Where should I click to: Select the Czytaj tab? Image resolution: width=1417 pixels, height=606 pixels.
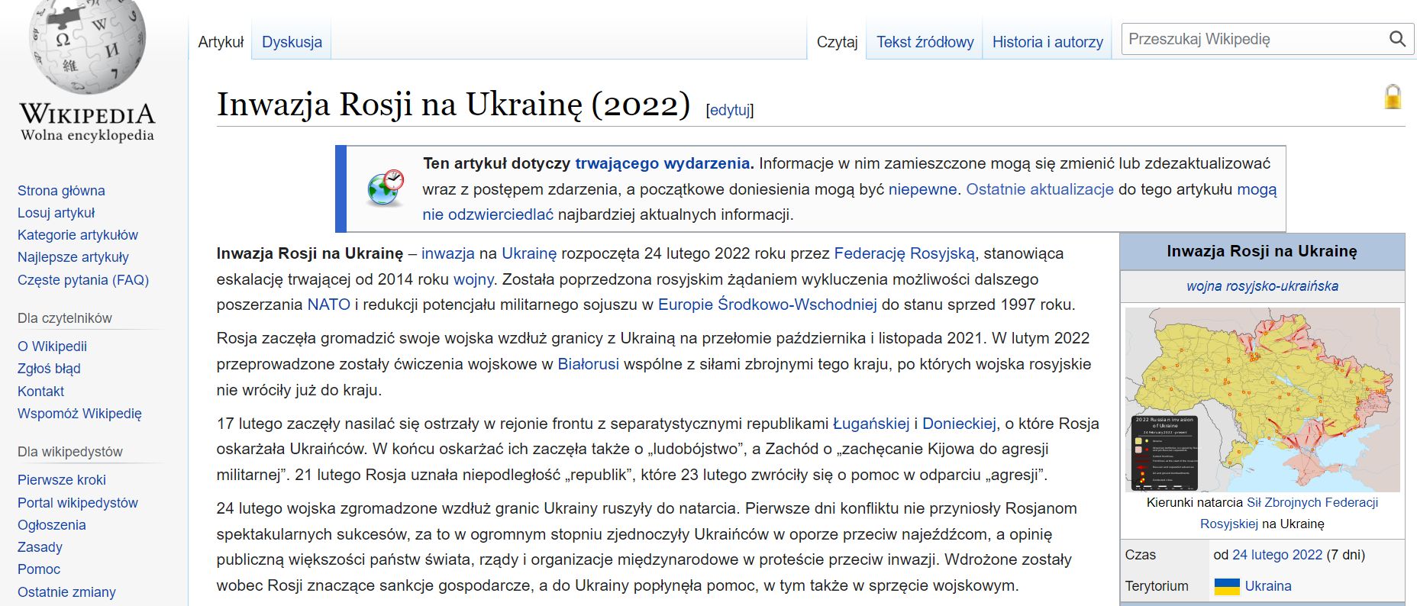pos(837,42)
